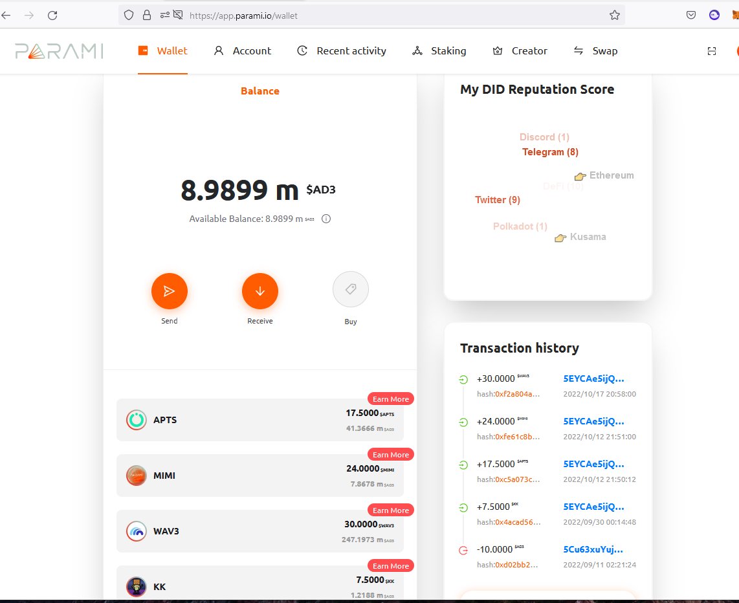Click Earn More on the WAV3 row
Screen dimensions: 739x603
click(x=391, y=510)
